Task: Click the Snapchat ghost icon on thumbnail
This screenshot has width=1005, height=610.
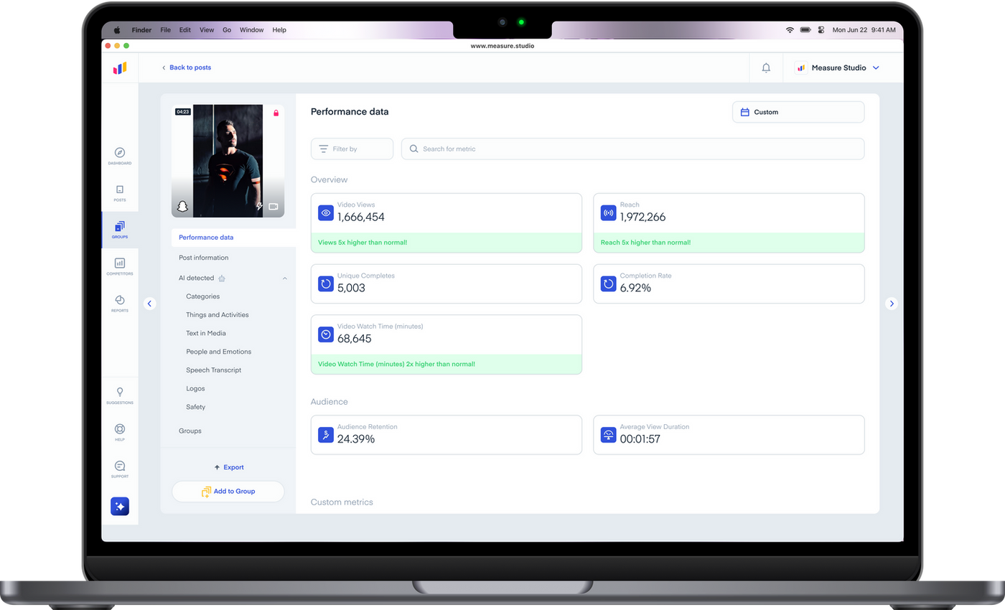Action: point(182,207)
